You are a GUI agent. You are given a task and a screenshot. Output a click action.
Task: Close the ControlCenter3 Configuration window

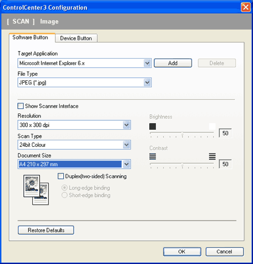point(246,8)
